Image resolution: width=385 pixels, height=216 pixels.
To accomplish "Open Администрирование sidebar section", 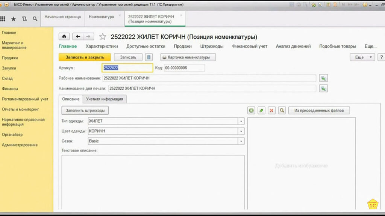I will click(x=20, y=145).
